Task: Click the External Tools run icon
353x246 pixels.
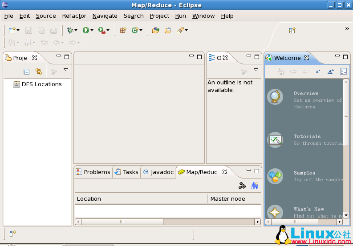Action: pyautogui.click(x=102, y=30)
